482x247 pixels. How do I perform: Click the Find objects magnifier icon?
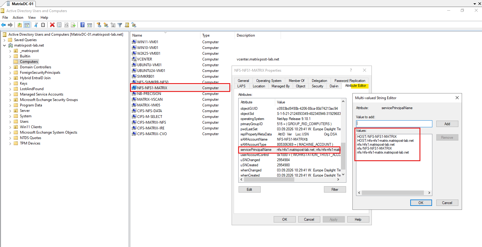pyautogui.click(x=127, y=25)
